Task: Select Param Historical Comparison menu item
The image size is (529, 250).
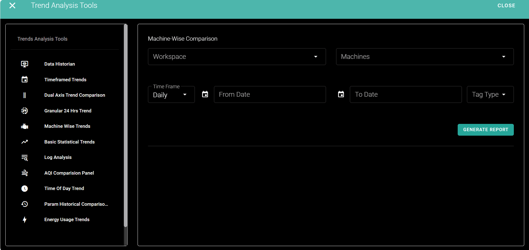Action: point(76,204)
